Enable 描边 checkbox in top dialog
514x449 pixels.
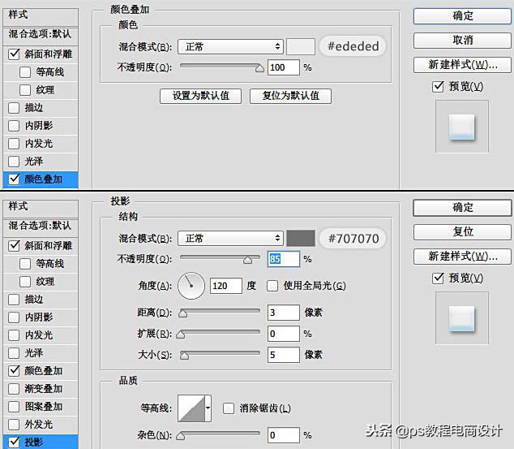pos(14,108)
